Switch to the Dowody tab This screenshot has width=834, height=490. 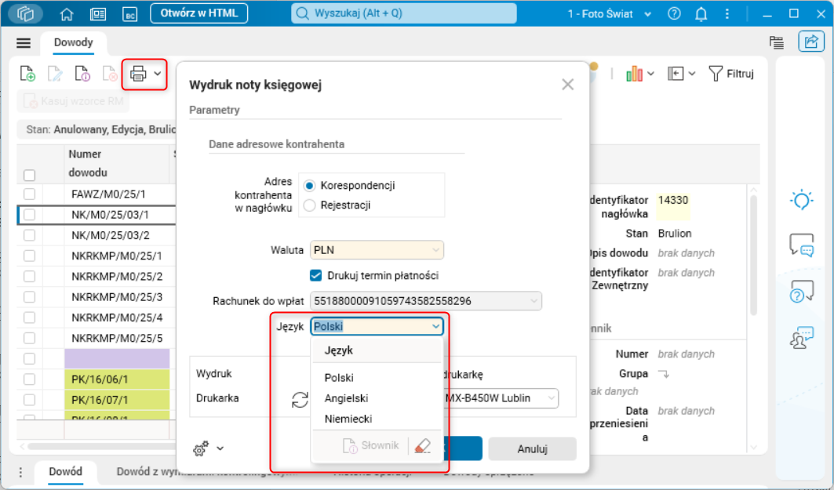pos(74,43)
